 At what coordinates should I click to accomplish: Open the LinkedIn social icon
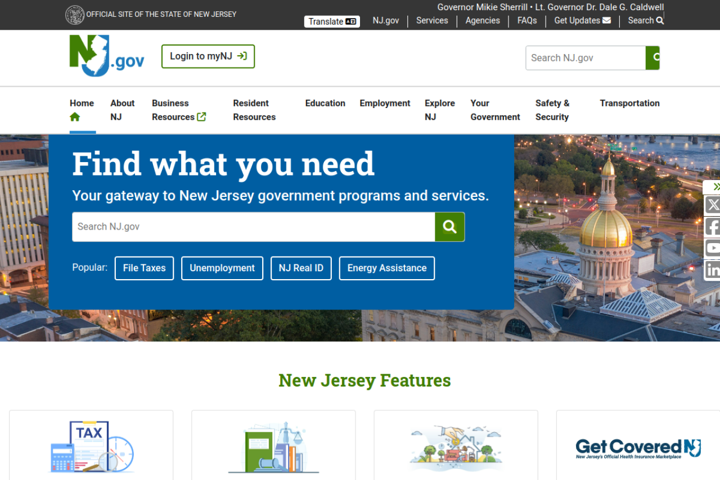tap(713, 270)
